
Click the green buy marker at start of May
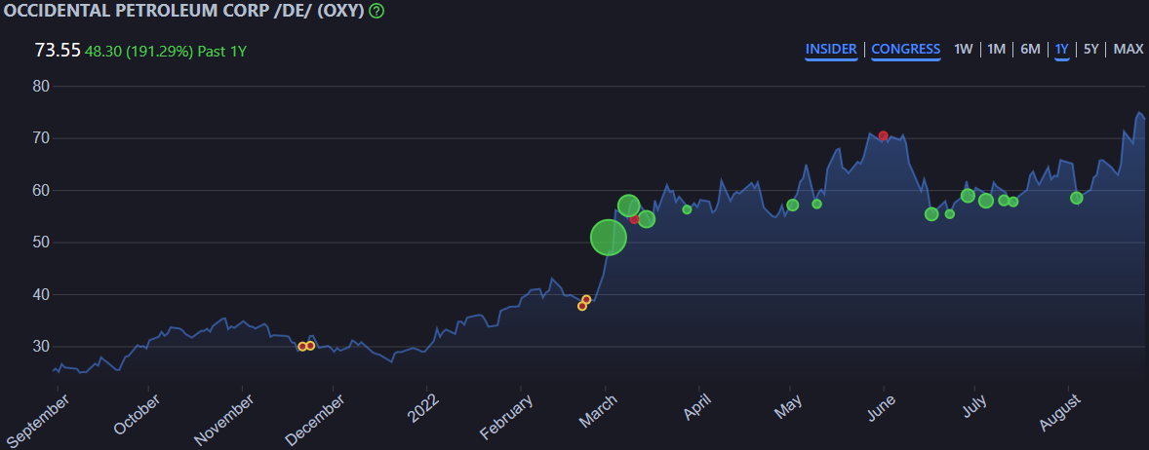point(792,205)
